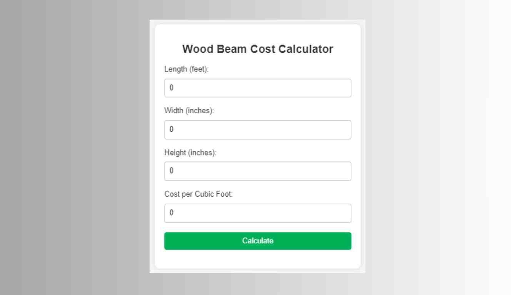This screenshot has height=295, width=517.
Task: Click the Width (inches) label
Action: point(188,111)
